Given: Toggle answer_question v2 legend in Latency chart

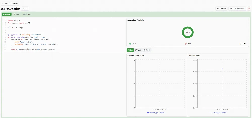Looking at the screenshot, I should click(218, 113).
